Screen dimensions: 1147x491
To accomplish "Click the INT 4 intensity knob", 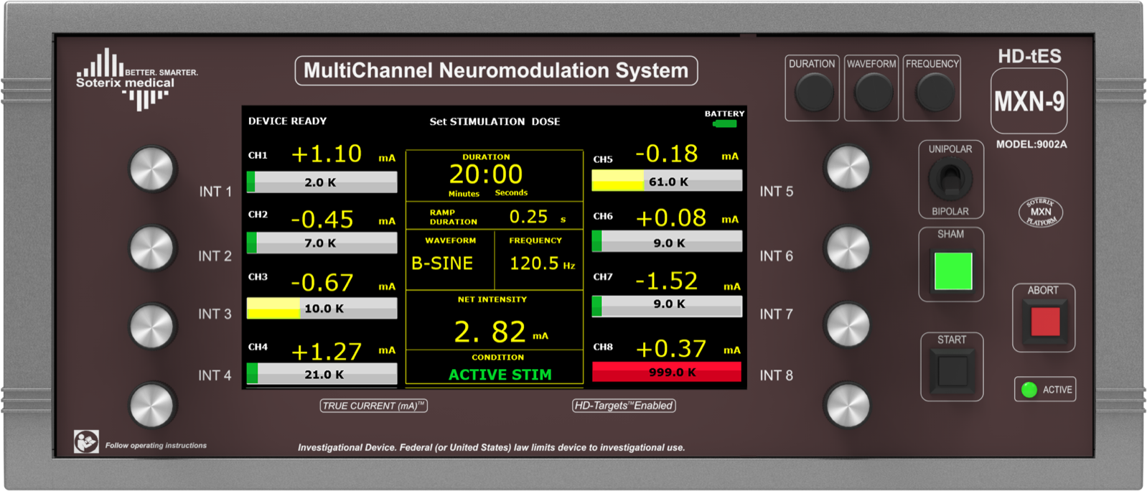I will click(152, 405).
